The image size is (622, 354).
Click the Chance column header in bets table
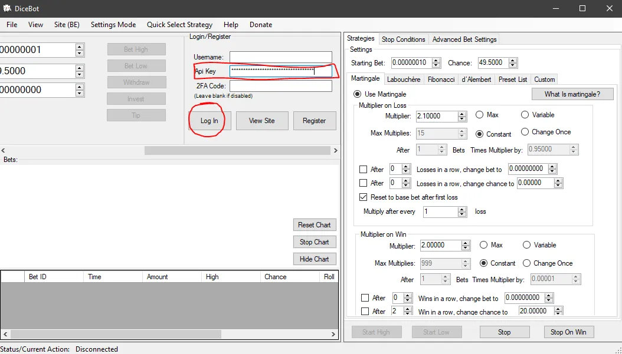click(290, 277)
